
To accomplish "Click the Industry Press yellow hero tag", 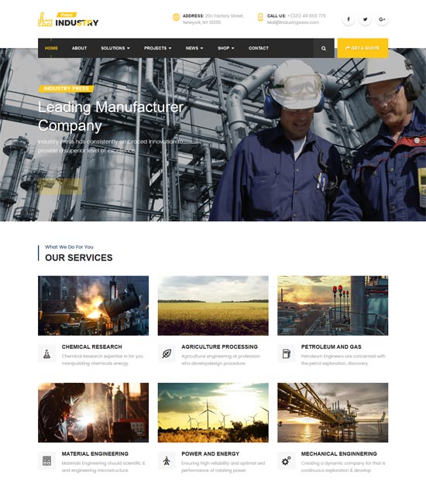I will [x=66, y=89].
